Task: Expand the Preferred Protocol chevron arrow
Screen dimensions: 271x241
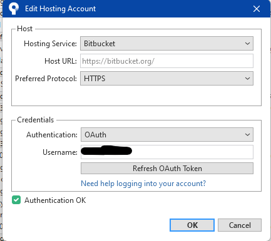Action: 247,79
